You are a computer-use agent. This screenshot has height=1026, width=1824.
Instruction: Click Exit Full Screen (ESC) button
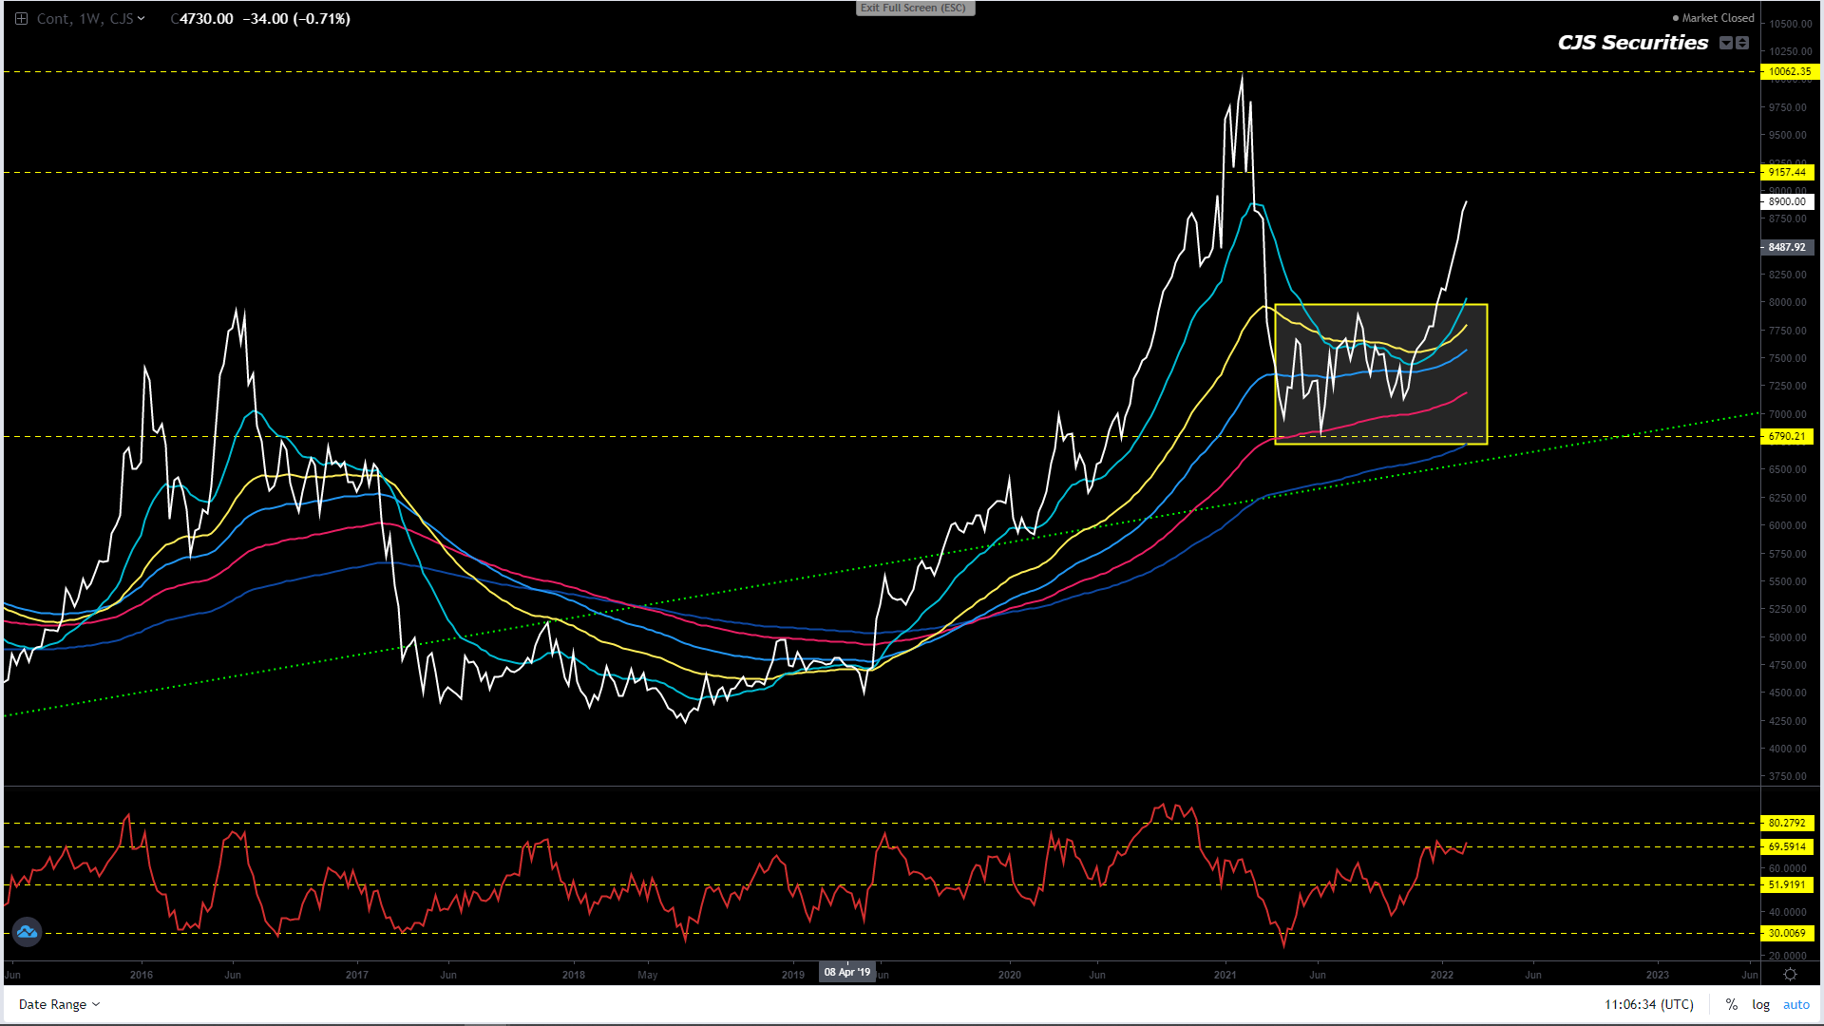click(913, 9)
